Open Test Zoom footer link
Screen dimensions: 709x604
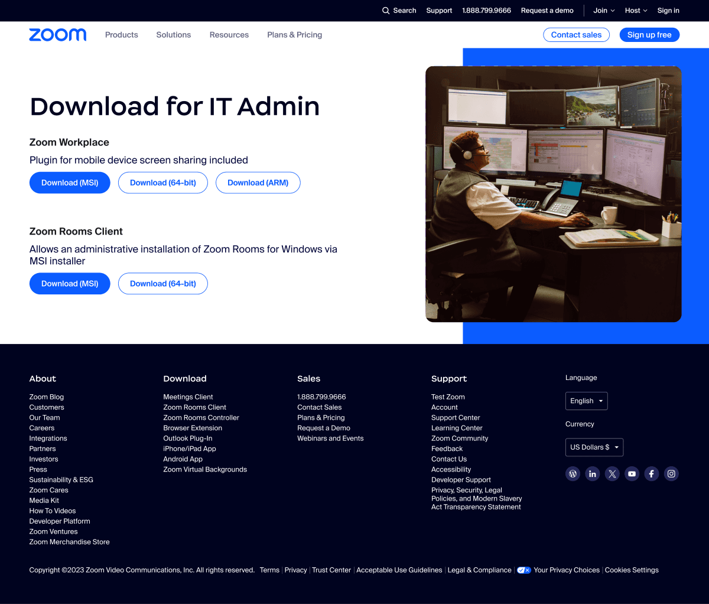(x=448, y=397)
